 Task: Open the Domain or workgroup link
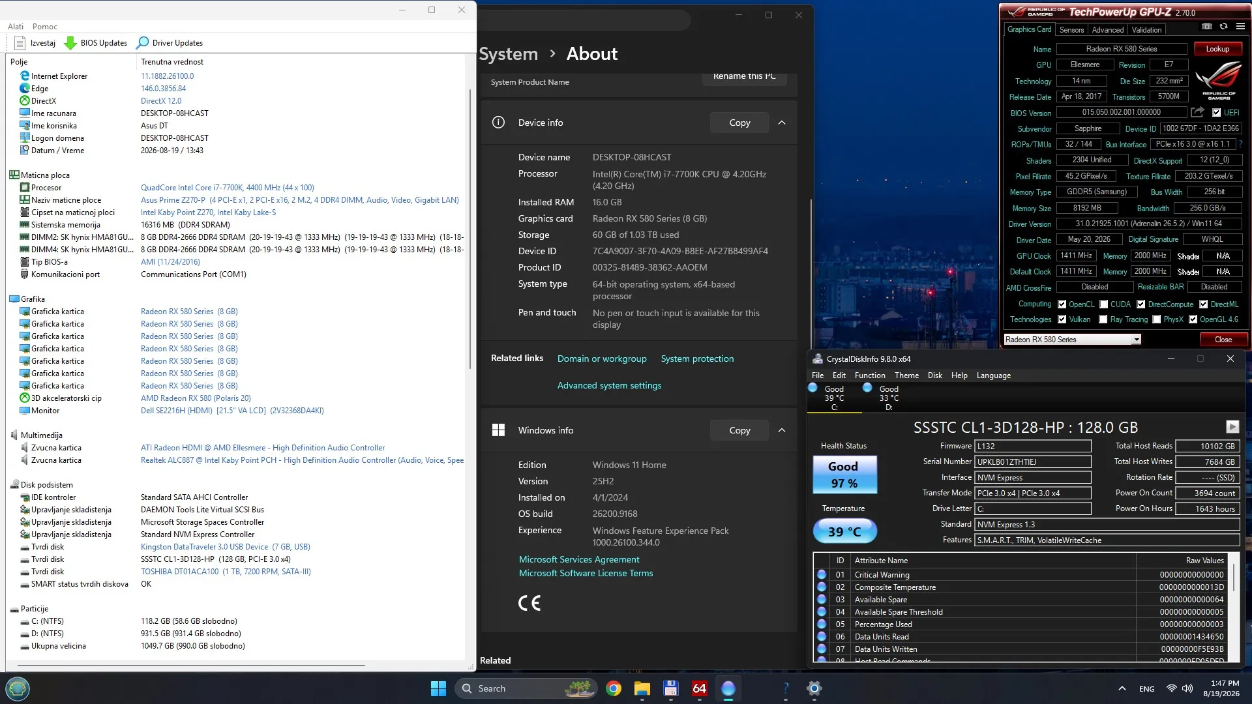pyautogui.click(x=602, y=359)
